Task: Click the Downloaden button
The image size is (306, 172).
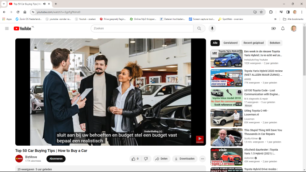Action: click(184, 159)
